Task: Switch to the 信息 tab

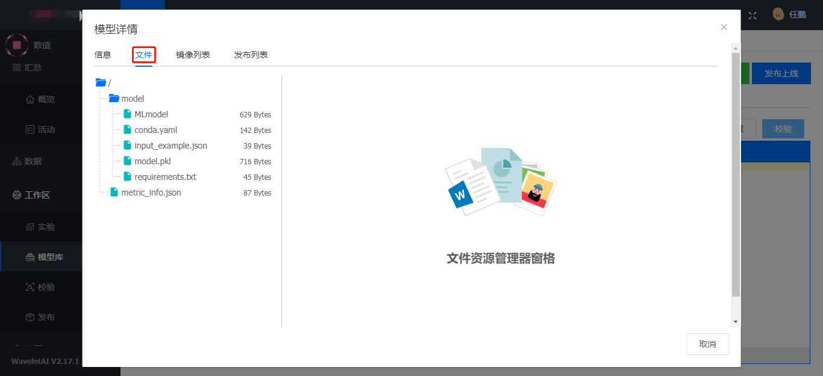Action: point(103,55)
